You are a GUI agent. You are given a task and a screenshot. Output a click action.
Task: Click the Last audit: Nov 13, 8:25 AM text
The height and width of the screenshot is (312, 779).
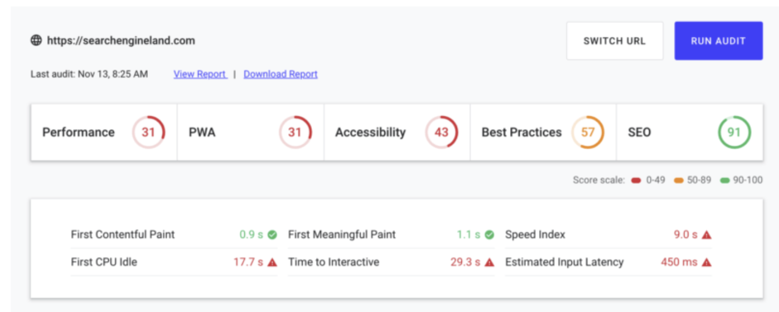[89, 74]
